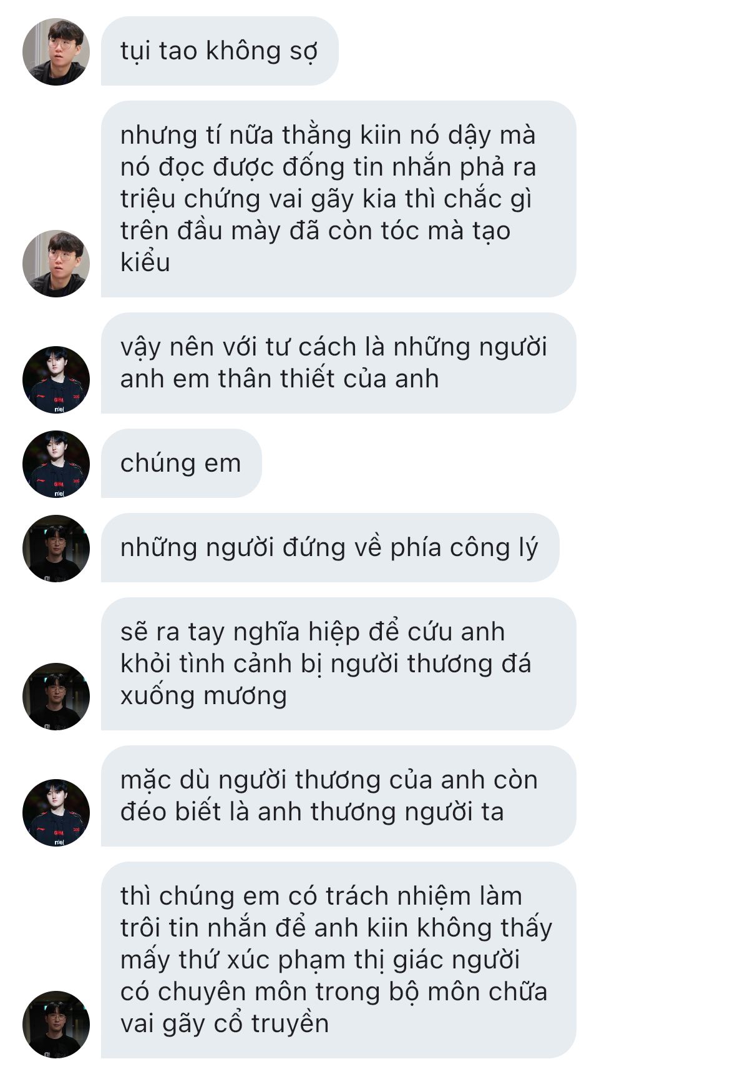This screenshot has height=1069, width=730.
Task: Click the text "đéo biết là anh thương người ta"
Action: 312,812
